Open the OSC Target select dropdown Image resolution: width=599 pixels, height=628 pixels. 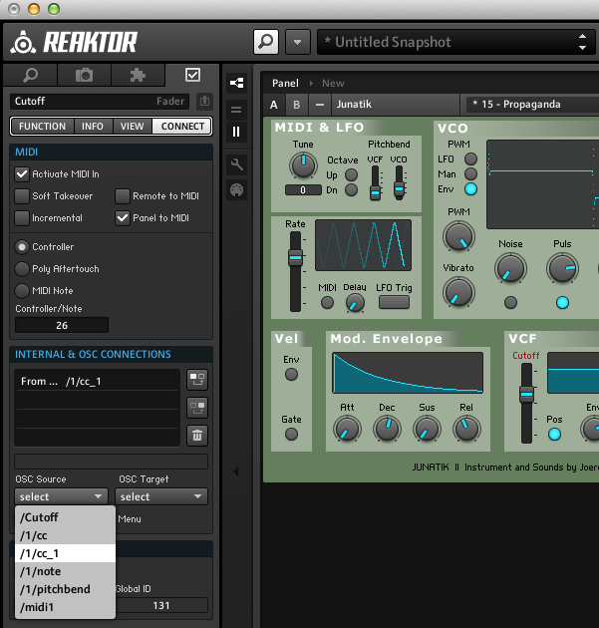coord(161,496)
